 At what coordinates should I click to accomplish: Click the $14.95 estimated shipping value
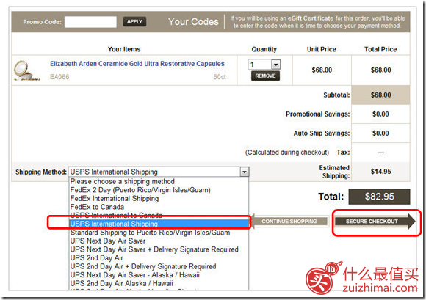tap(381, 172)
